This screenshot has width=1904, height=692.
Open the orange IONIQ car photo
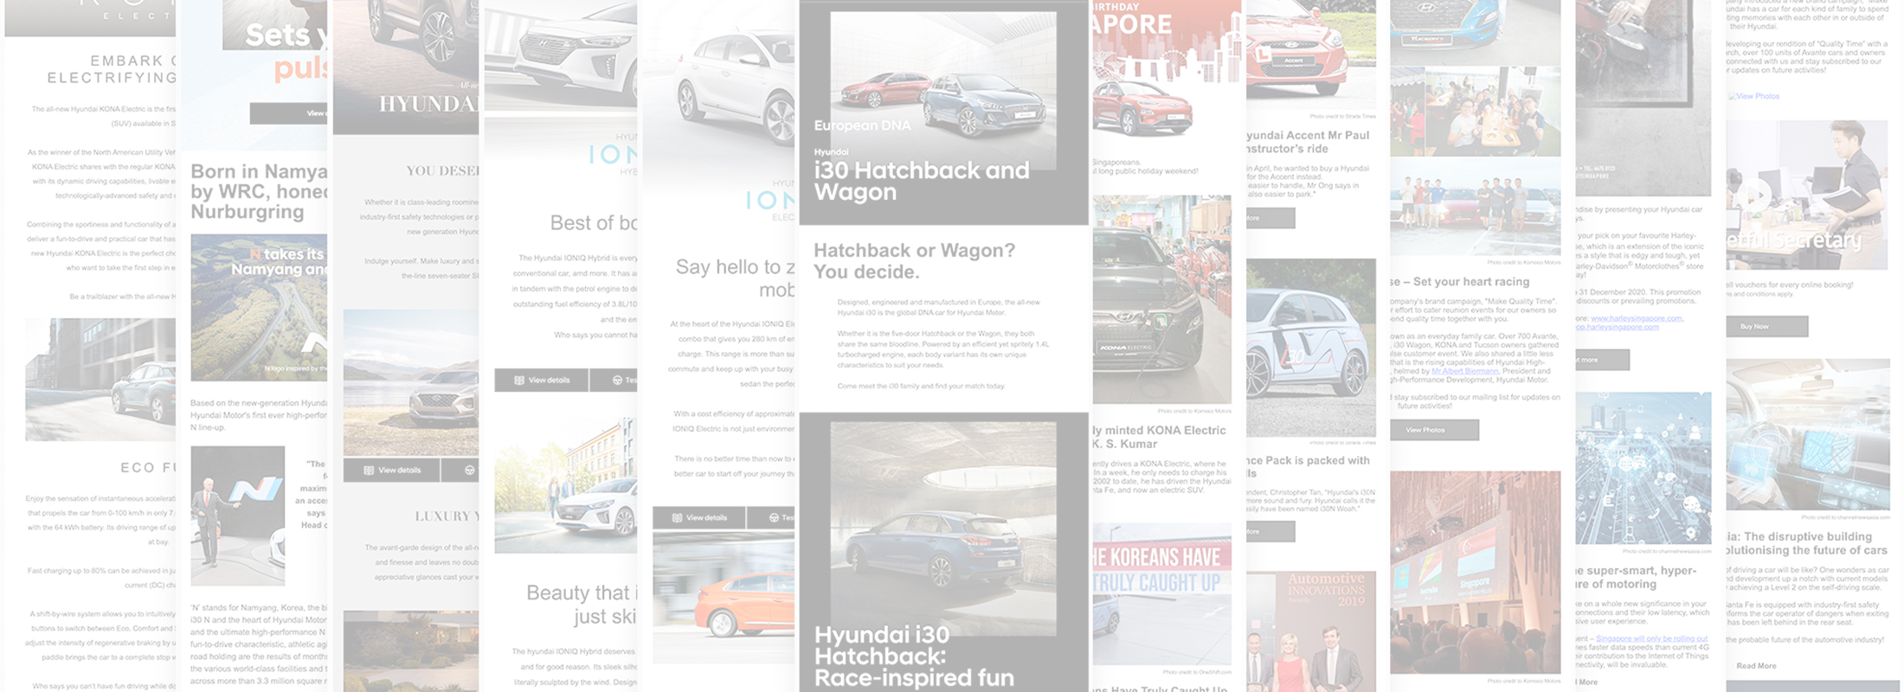(x=724, y=597)
